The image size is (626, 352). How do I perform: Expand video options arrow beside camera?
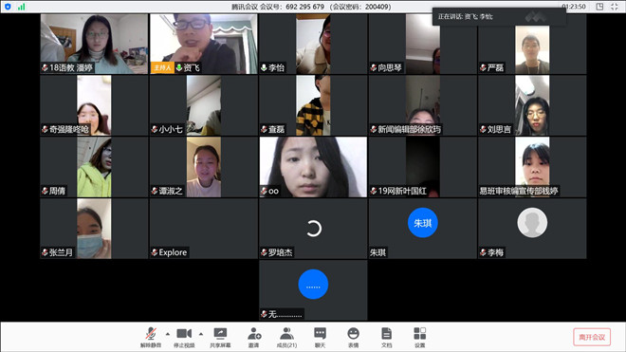tap(201, 334)
